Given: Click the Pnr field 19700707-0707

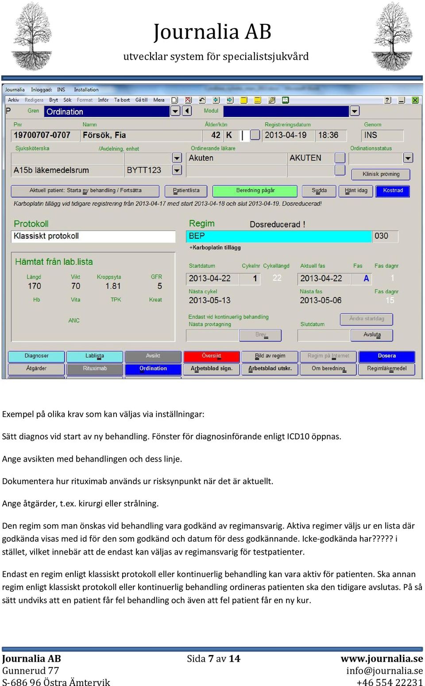Looking at the screenshot, I should tap(45, 135).
